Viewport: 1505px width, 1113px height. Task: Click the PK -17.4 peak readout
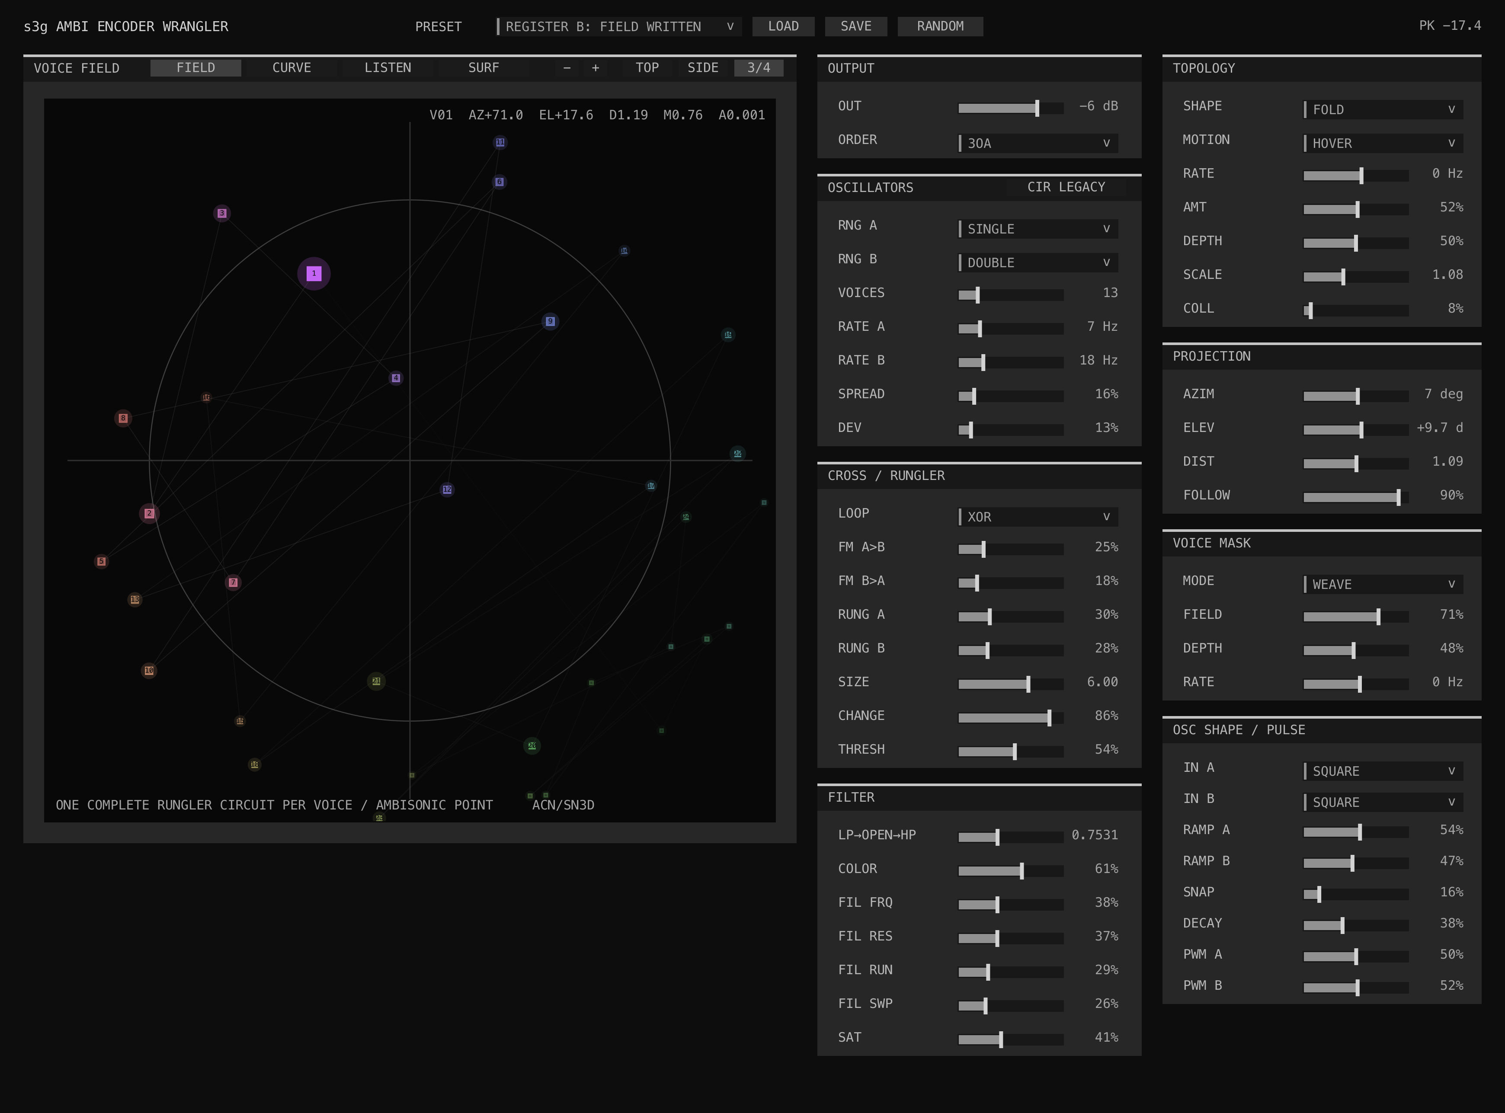(1450, 26)
